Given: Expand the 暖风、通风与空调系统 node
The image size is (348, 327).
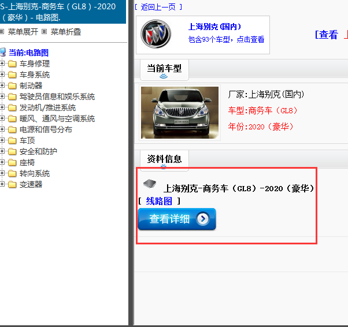Looking at the screenshot, I should point(2,118).
